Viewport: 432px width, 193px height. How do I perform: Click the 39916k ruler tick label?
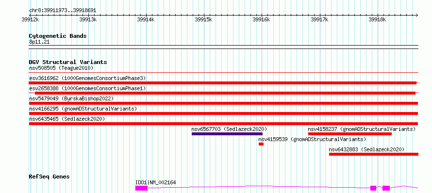pos(262,19)
